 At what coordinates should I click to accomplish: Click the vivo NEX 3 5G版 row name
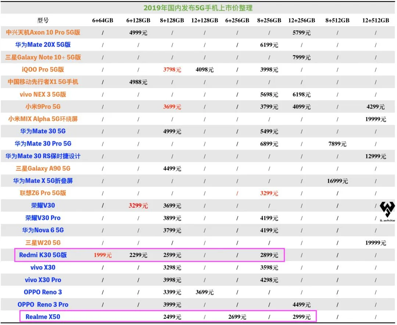coord(43,94)
